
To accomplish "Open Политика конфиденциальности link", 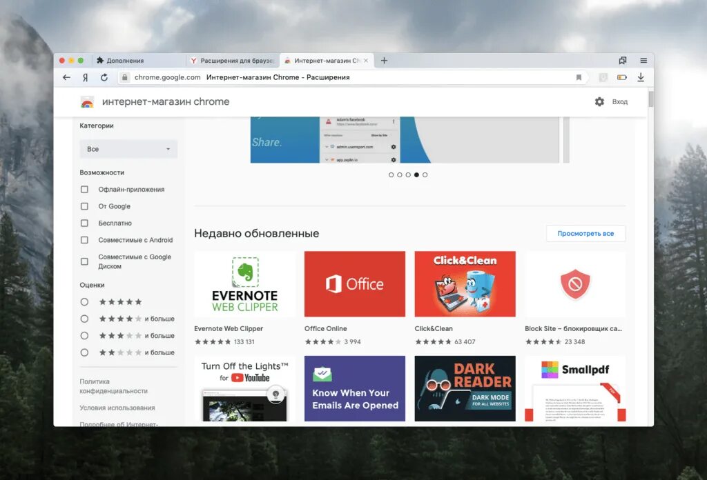I will point(114,386).
